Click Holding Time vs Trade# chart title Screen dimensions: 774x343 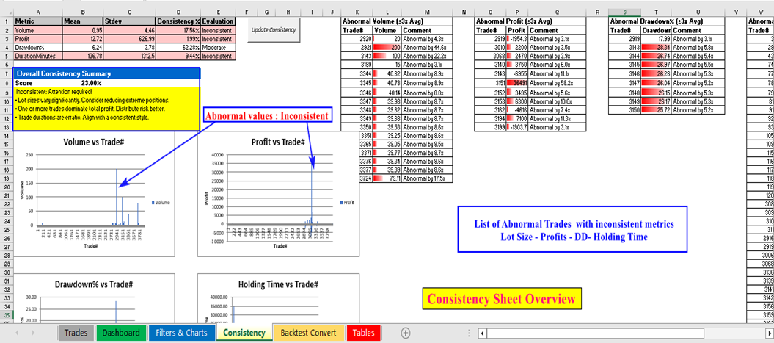[x=278, y=285]
